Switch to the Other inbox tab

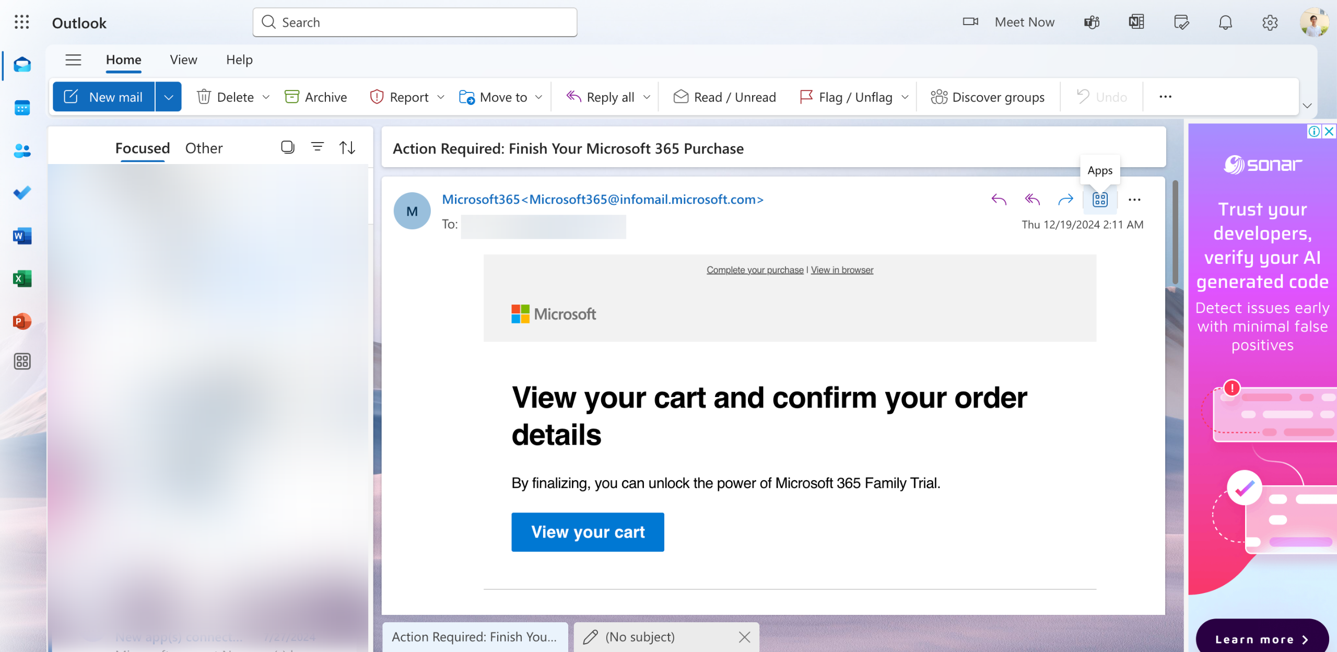204,148
